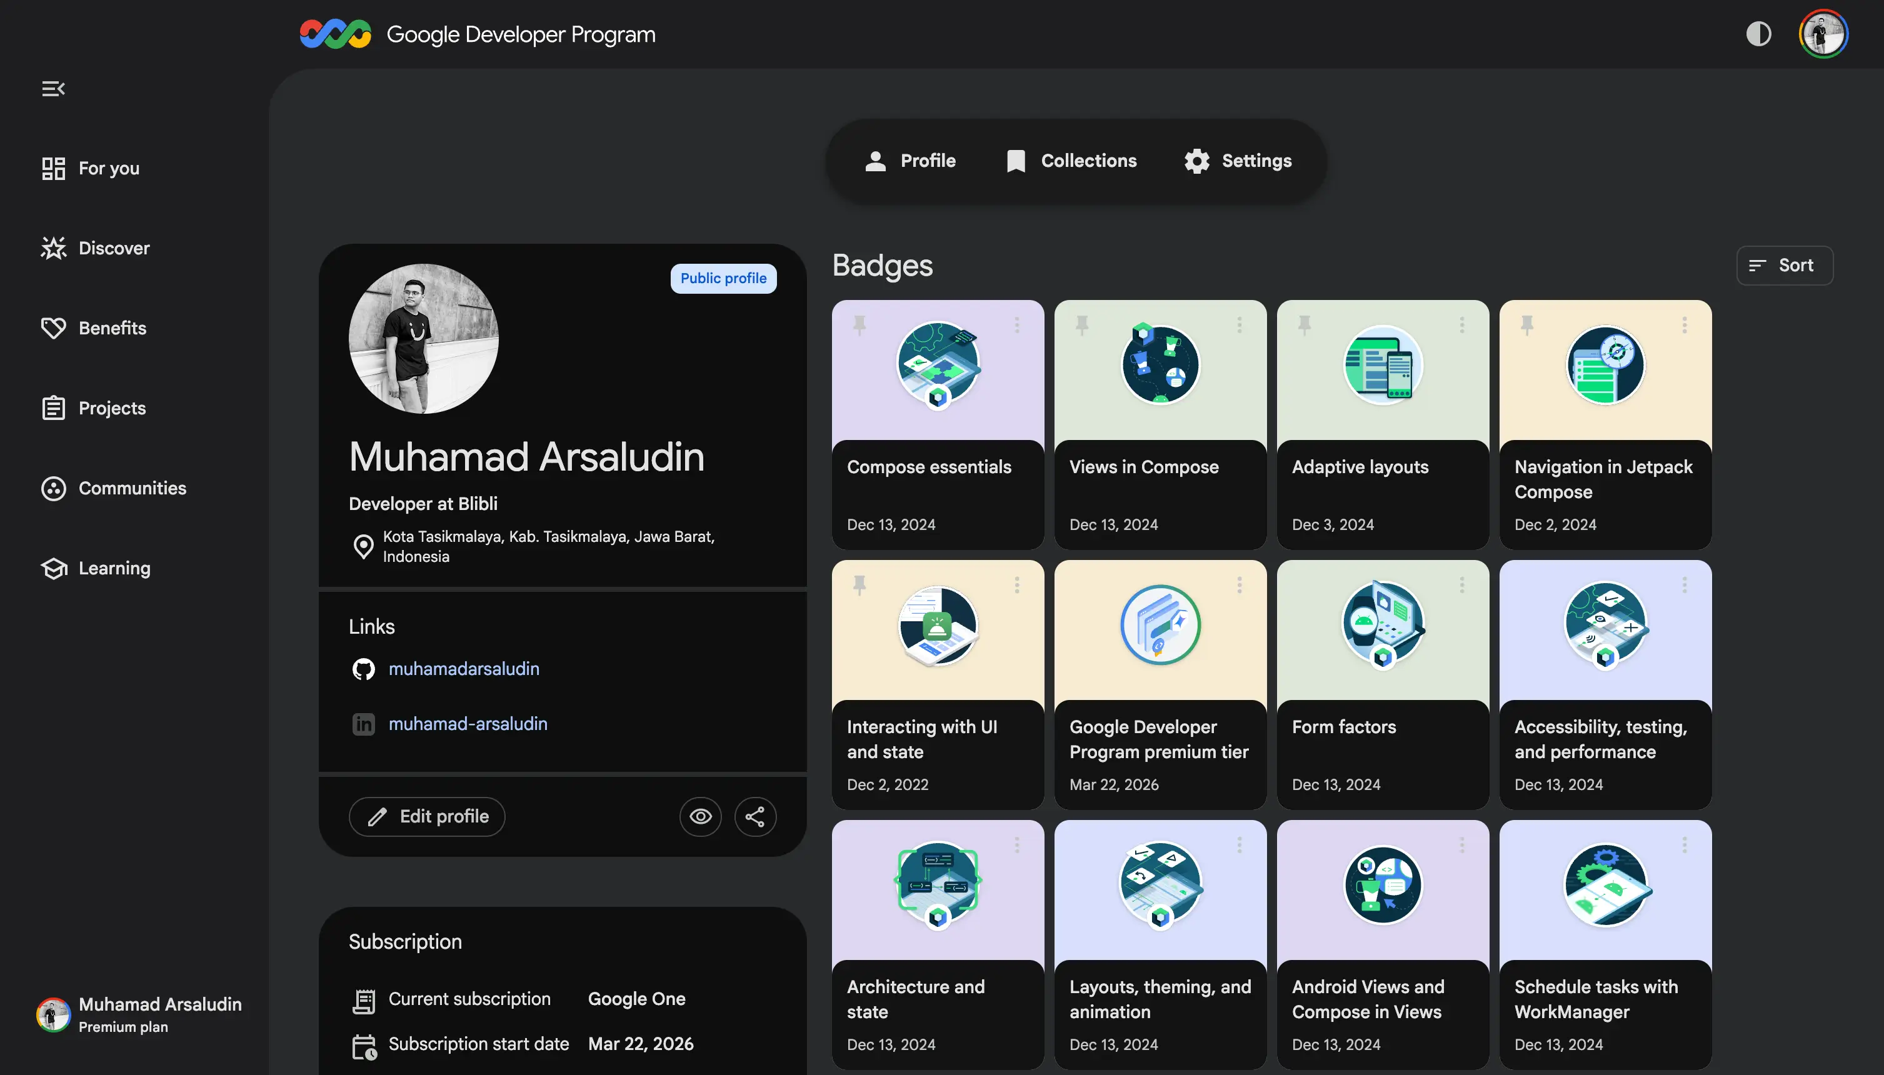Click Google One subscription value

636,999
